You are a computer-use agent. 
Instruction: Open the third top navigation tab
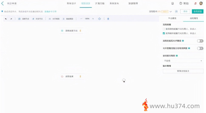point(100,3)
